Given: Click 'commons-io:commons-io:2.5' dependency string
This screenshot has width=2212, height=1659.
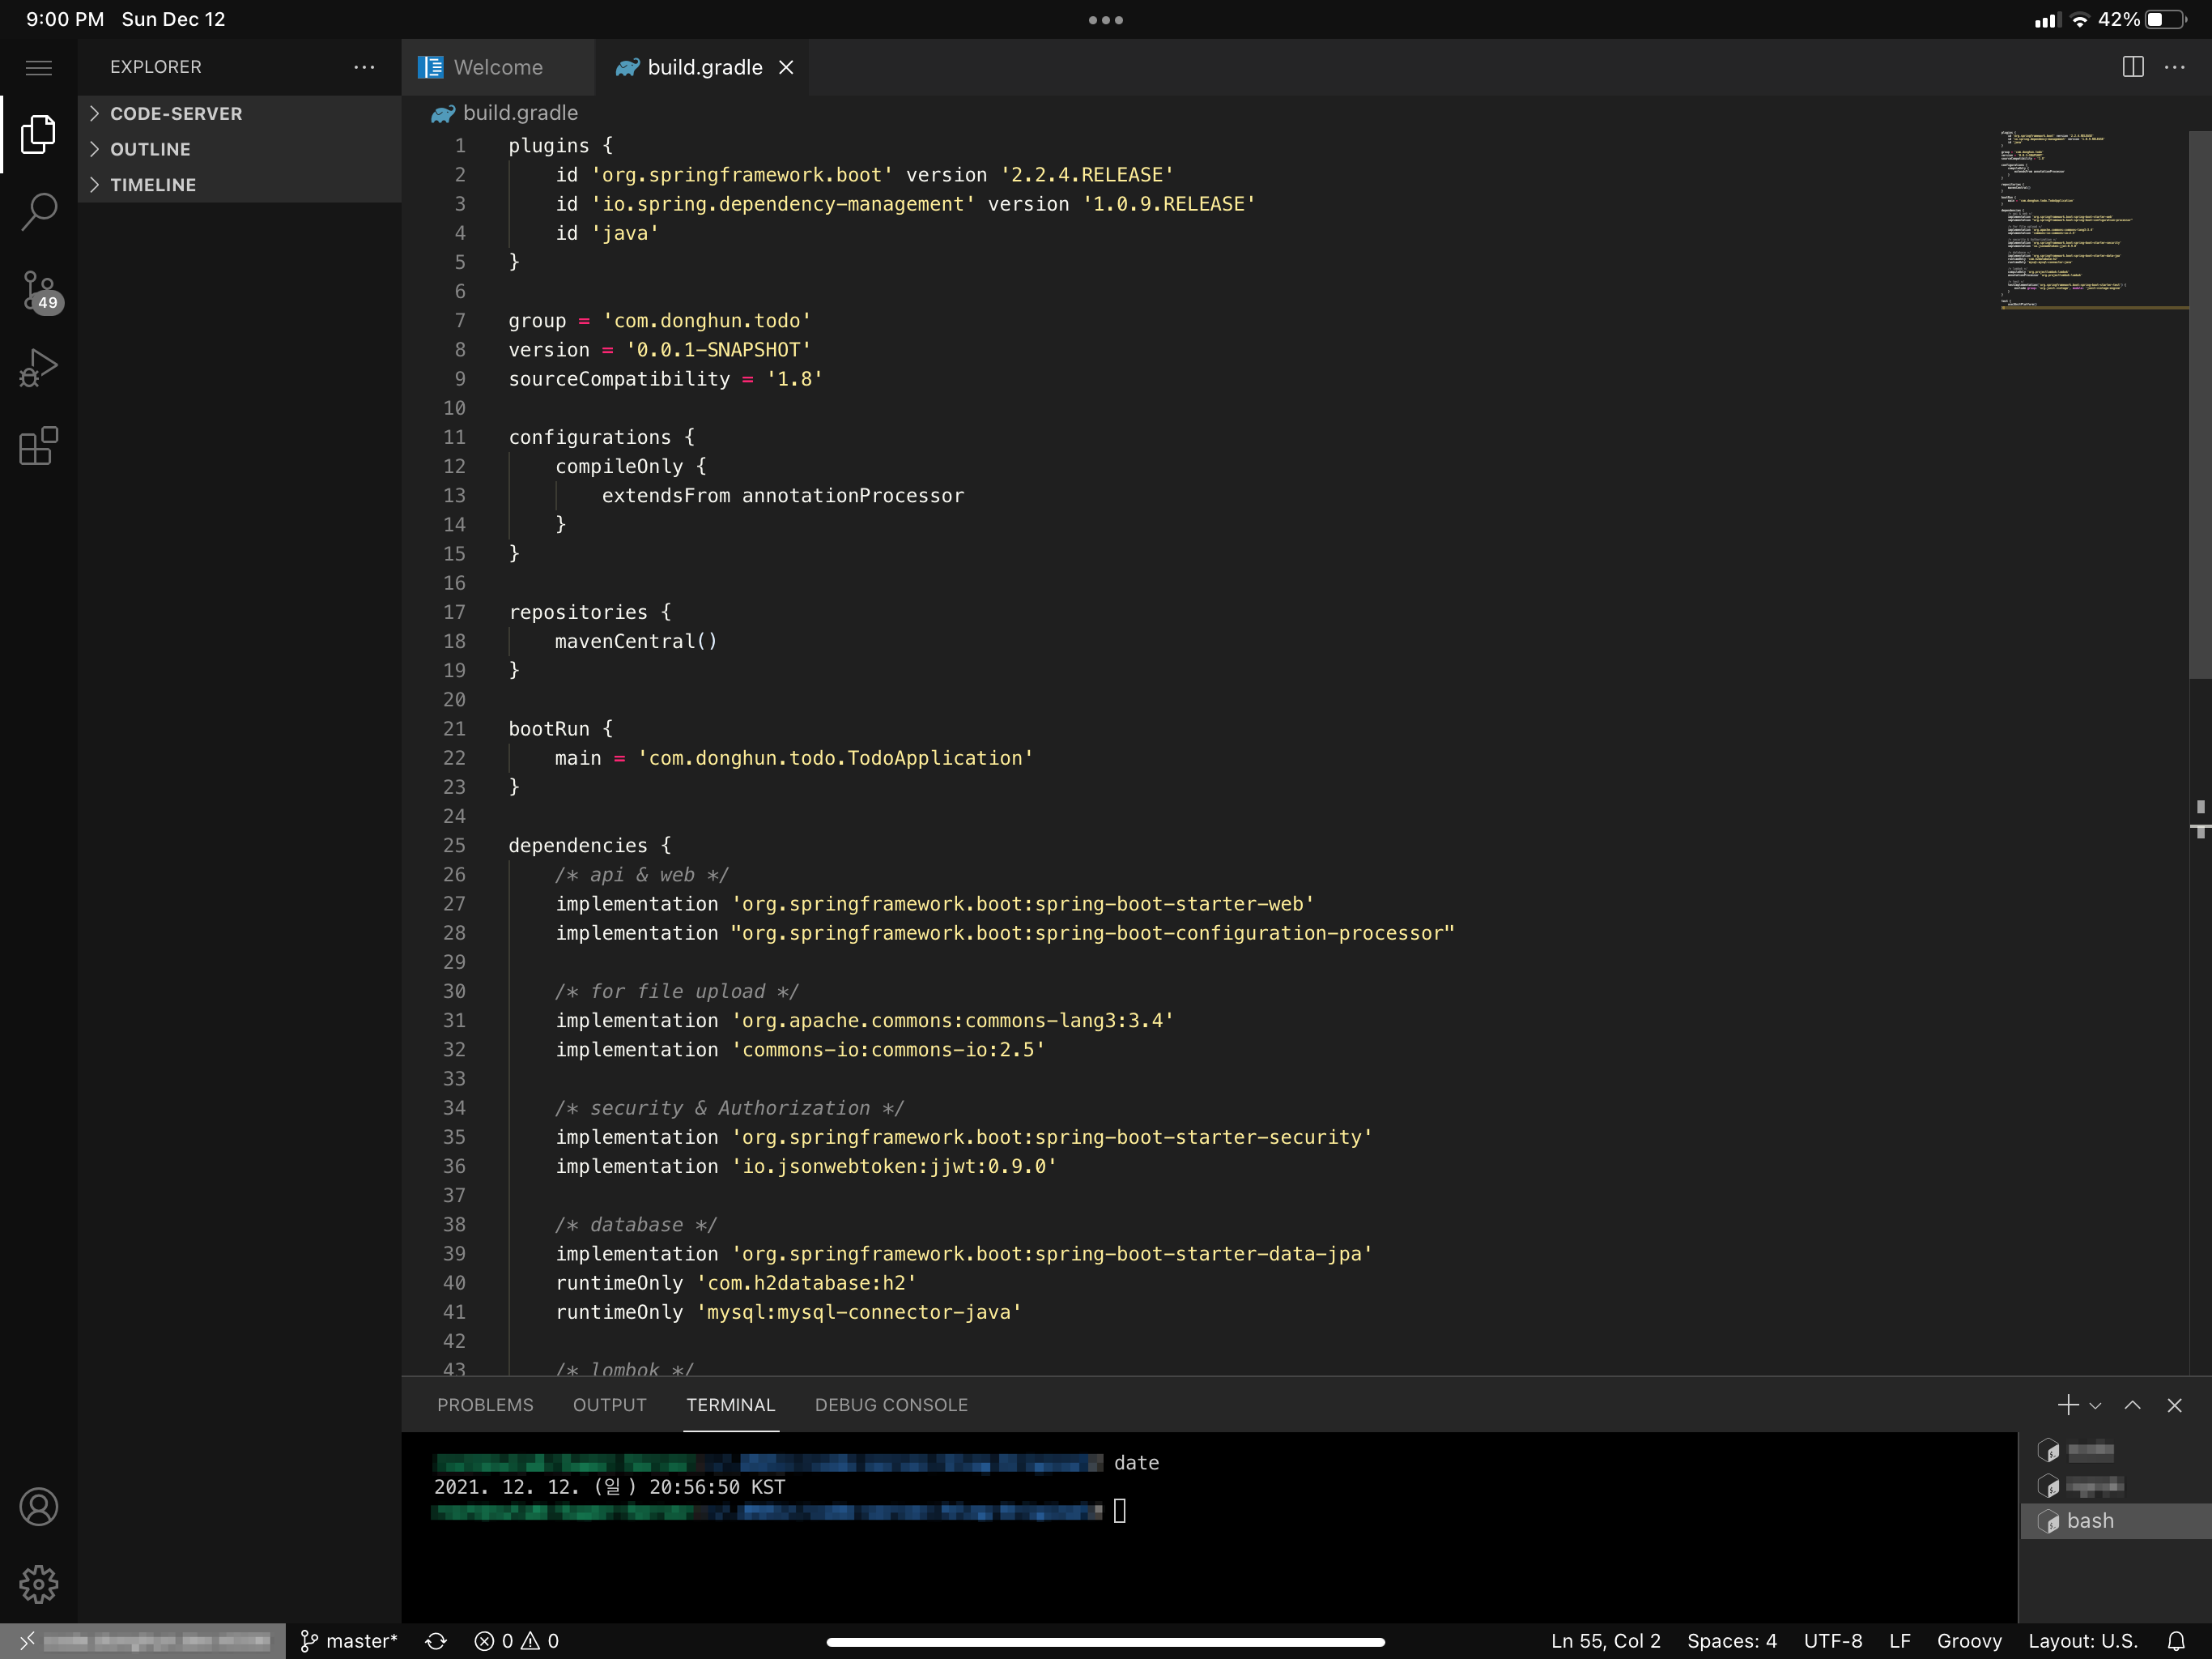Looking at the screenshot, I should pos(888,1050).
